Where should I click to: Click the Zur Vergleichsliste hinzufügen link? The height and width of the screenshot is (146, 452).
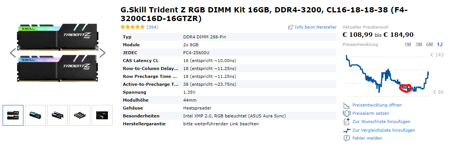384,130
